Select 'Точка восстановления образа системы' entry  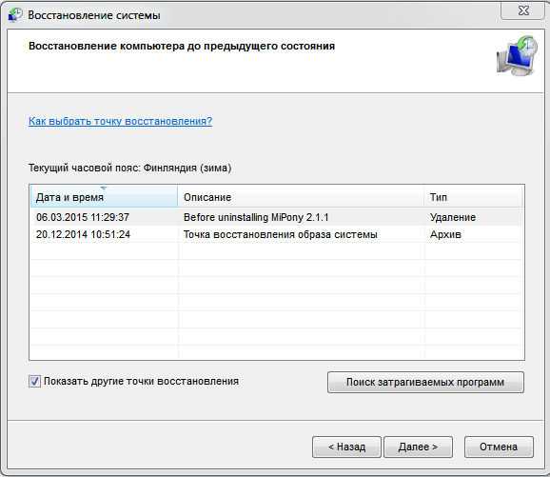[281, 234]
